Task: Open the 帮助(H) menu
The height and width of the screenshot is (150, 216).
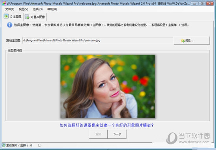Action: tap(52, 9)
